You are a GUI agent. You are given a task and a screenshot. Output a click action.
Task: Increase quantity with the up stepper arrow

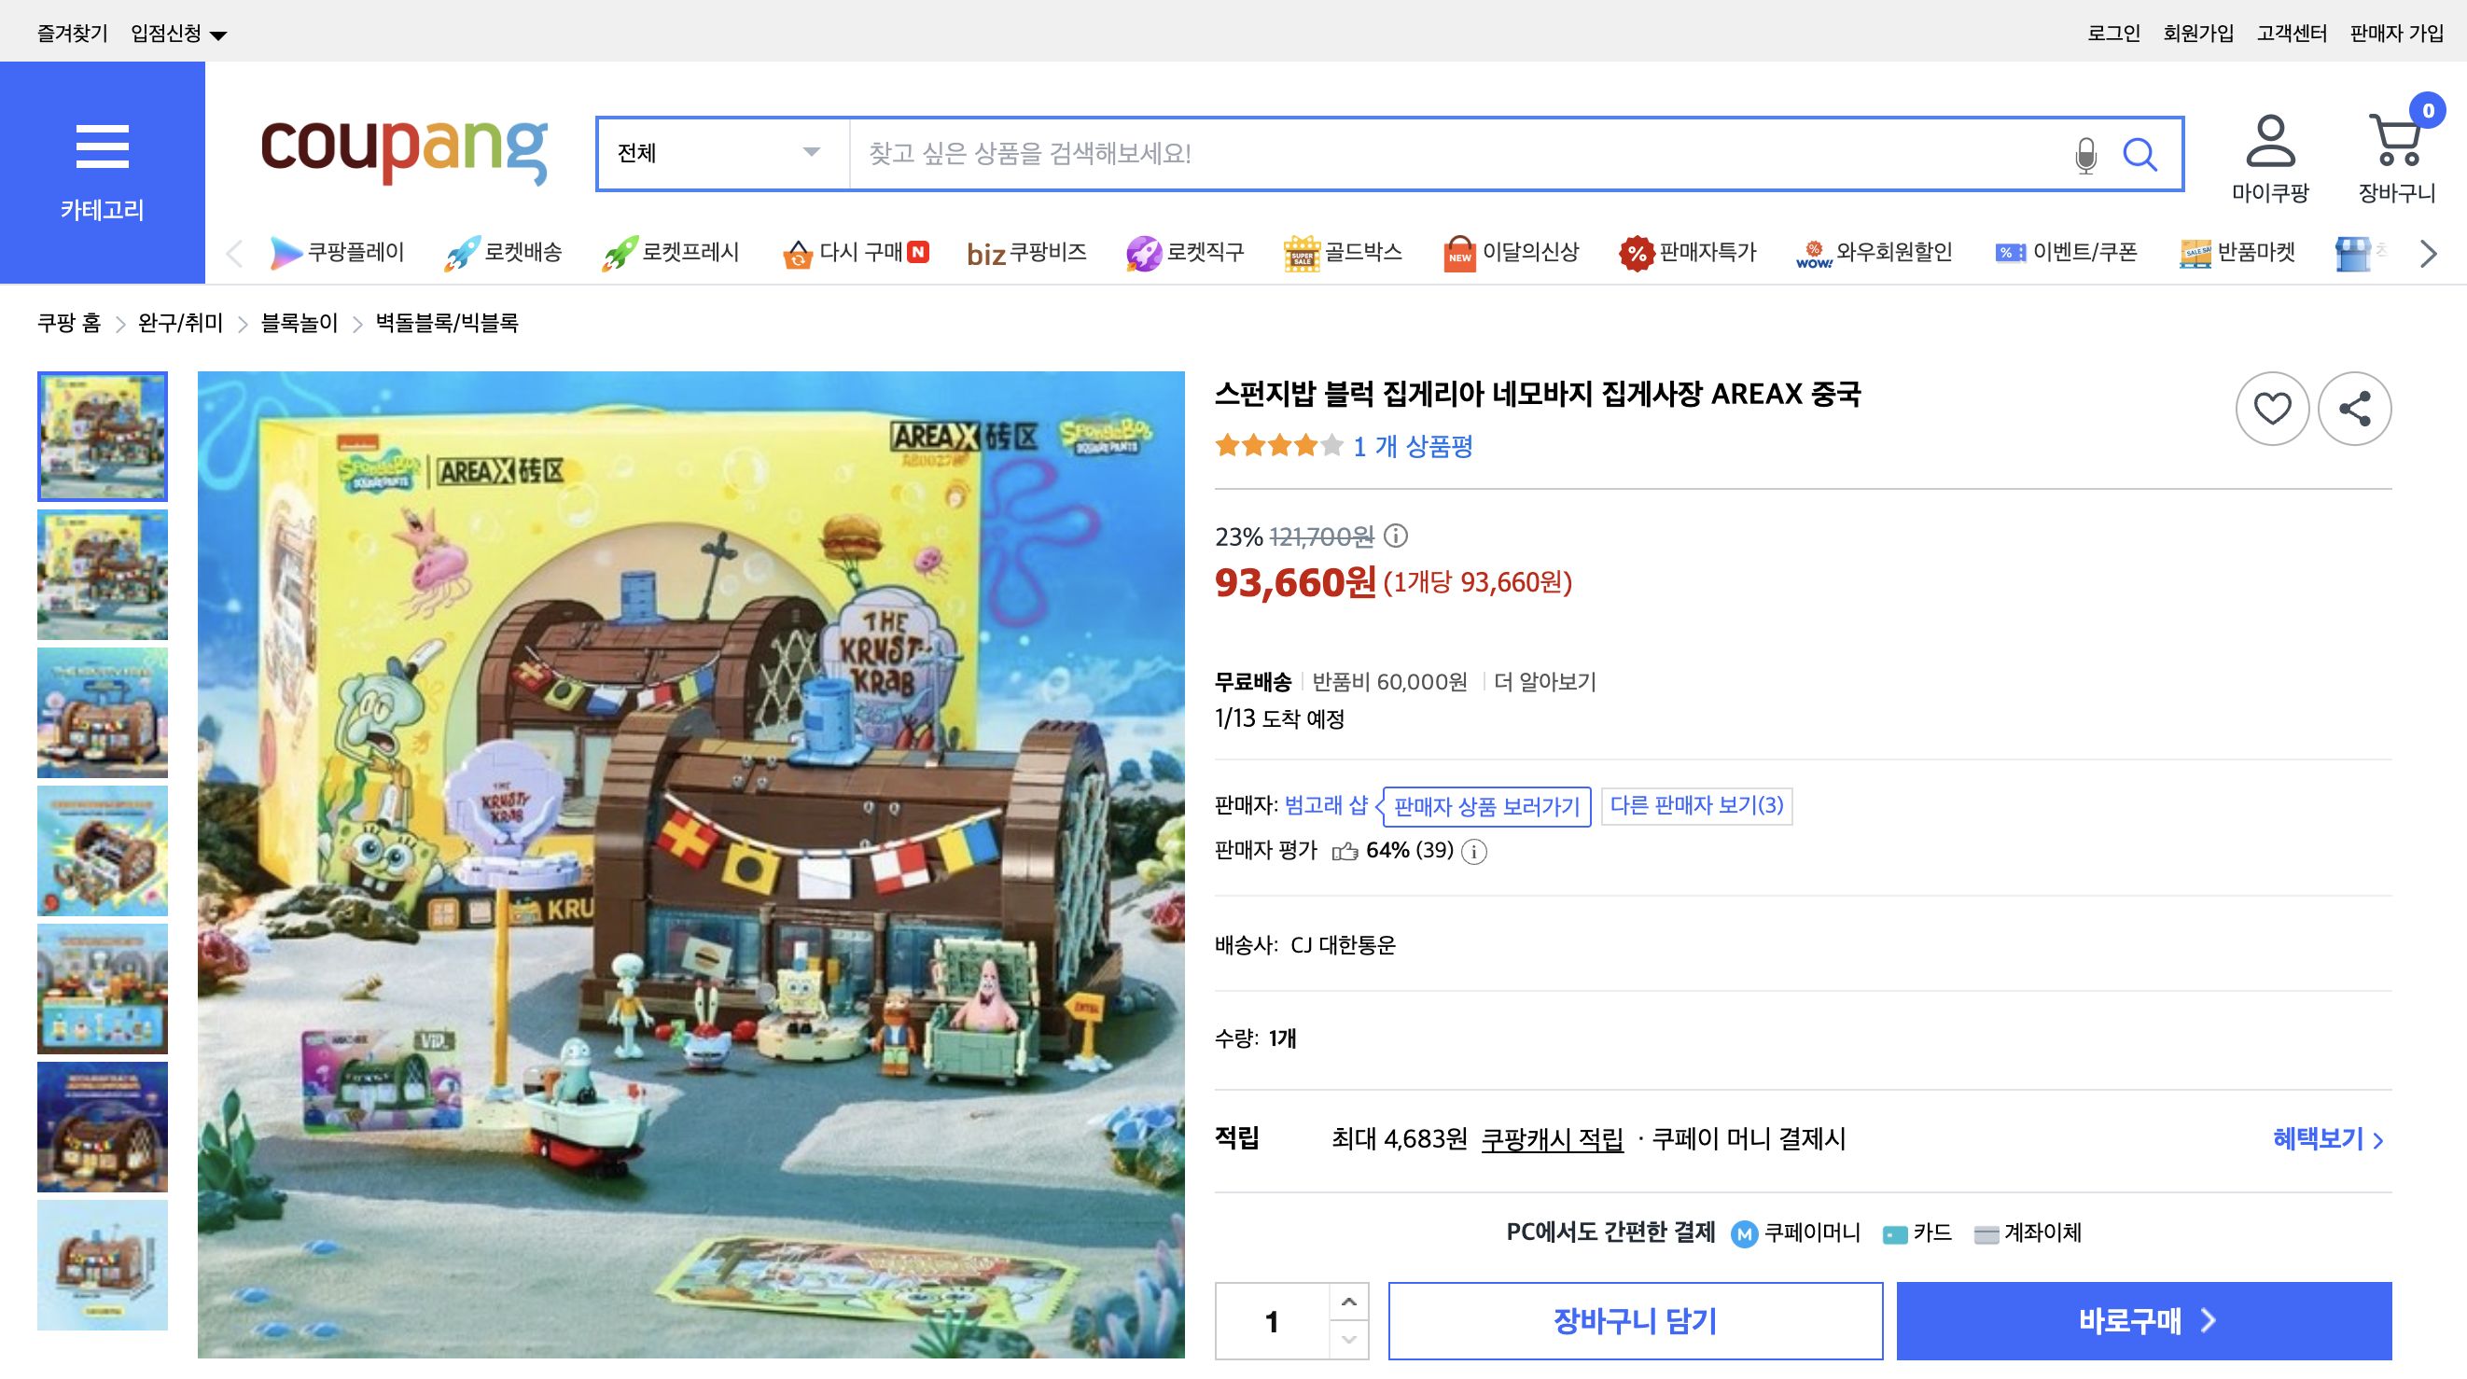[x=1348, y=1302]
